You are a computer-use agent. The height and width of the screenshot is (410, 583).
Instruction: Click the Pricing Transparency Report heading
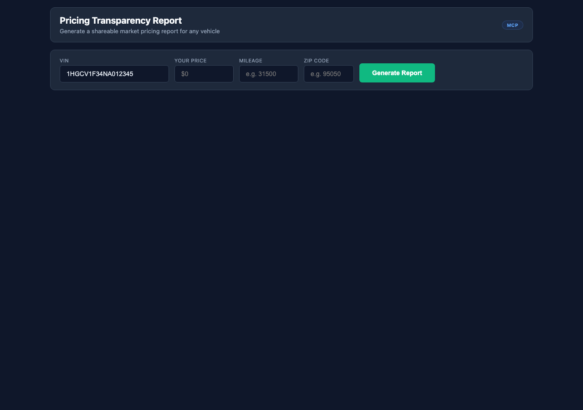tap(120, 20)
